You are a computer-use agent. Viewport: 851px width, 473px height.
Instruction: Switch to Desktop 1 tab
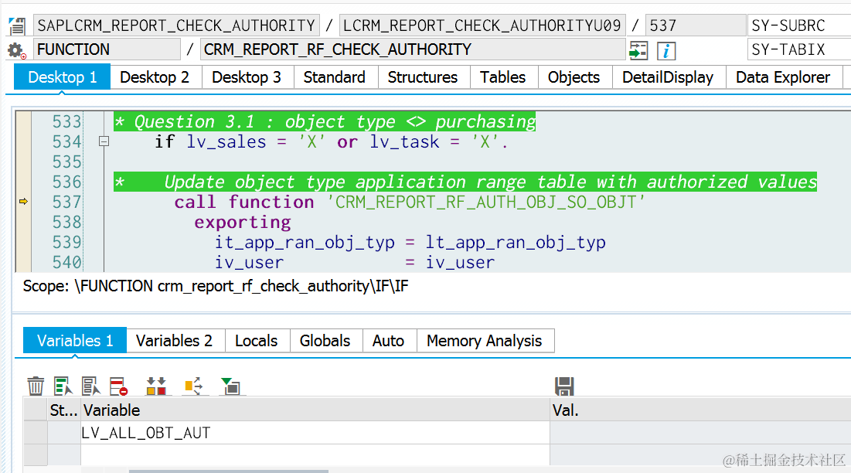[x=62, y=77]
